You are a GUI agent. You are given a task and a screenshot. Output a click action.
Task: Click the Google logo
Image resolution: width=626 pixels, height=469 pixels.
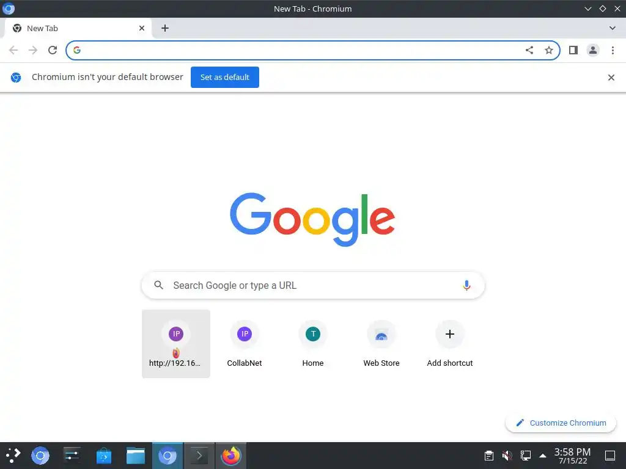click(x=312, y=220)
